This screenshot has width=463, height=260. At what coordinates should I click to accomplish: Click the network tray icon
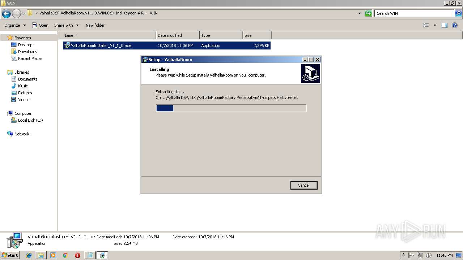pyautogui.click(x=420, y=255)
